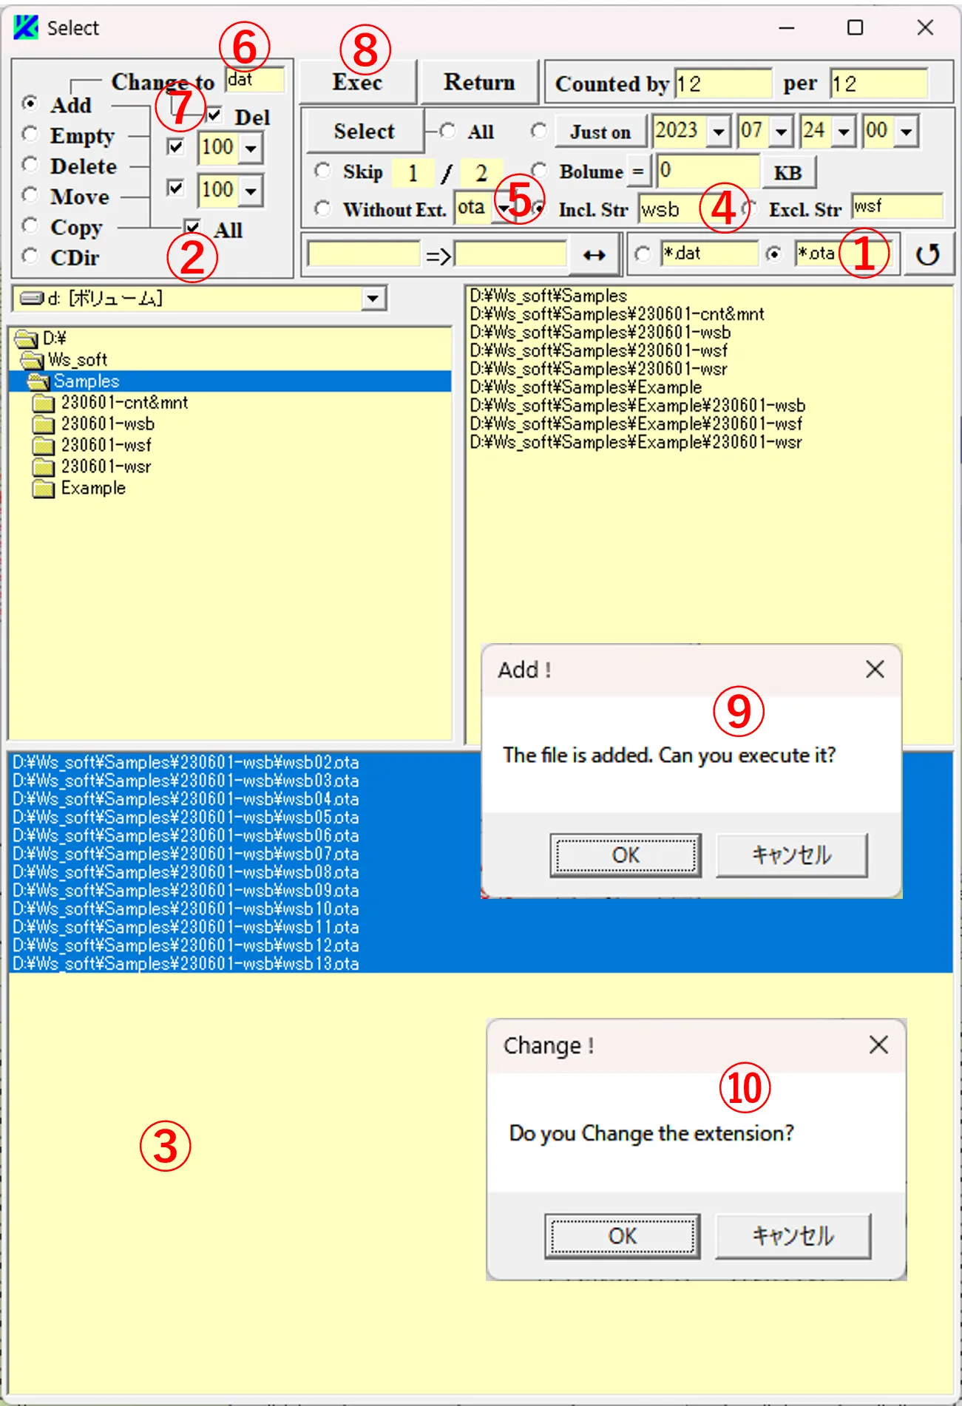Select the Delete radio option
The height and width of the screenshot is (1406, 962).
pyautogui.click(x=30, y=164)
